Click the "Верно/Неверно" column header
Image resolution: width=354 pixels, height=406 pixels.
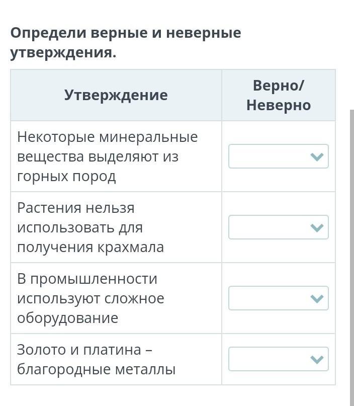[x=278, y=95]
